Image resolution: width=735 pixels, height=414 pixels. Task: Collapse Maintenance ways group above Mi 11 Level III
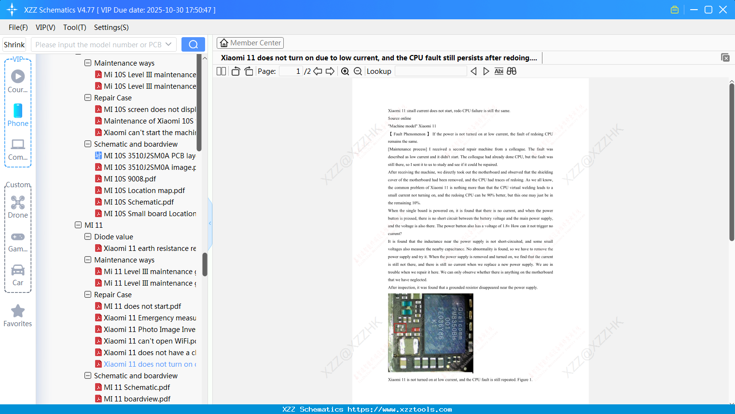point(88,260)
